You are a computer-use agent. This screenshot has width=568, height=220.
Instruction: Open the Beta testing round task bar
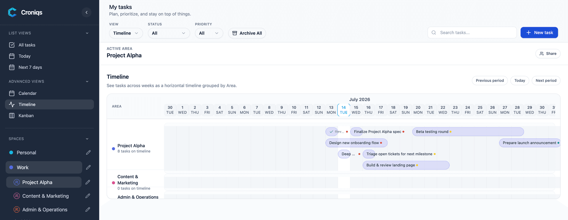468,132
